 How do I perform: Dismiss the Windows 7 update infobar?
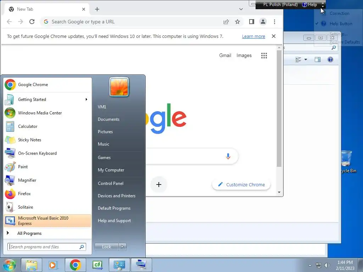tap(274, 36)
